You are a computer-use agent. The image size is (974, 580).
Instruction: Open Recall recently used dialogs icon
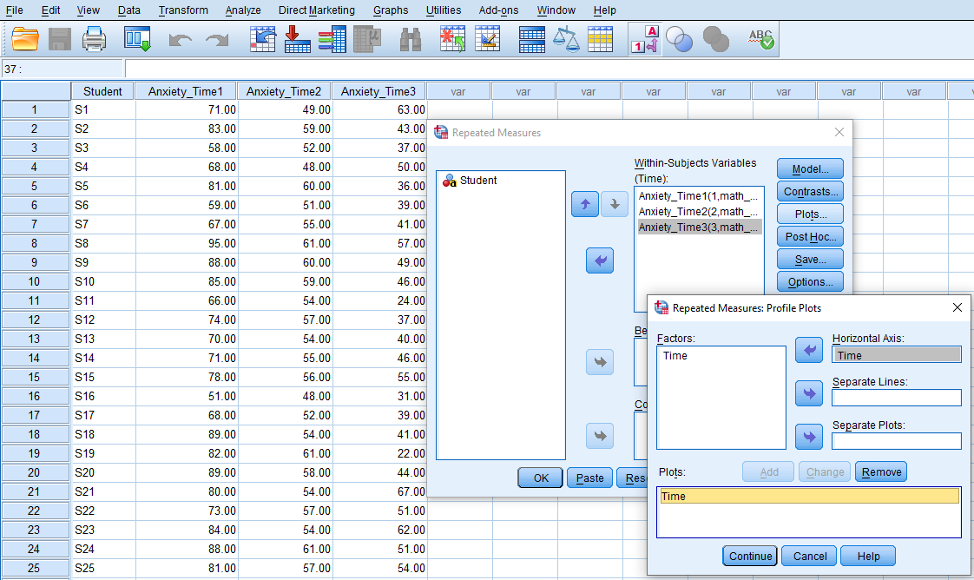[136, 39]
